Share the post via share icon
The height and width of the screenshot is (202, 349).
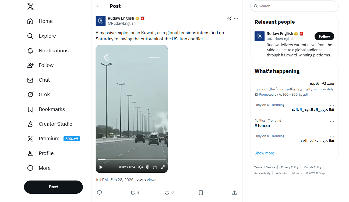(x=234, y=193)
